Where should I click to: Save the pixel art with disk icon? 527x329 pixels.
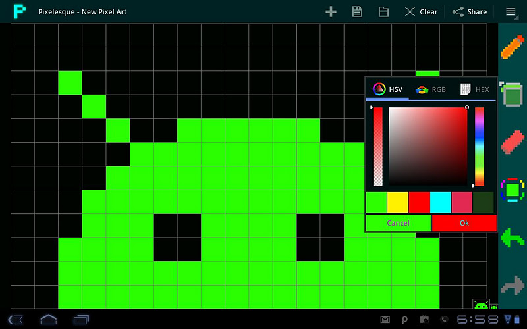pyautogui.click(x=357, y=12)
